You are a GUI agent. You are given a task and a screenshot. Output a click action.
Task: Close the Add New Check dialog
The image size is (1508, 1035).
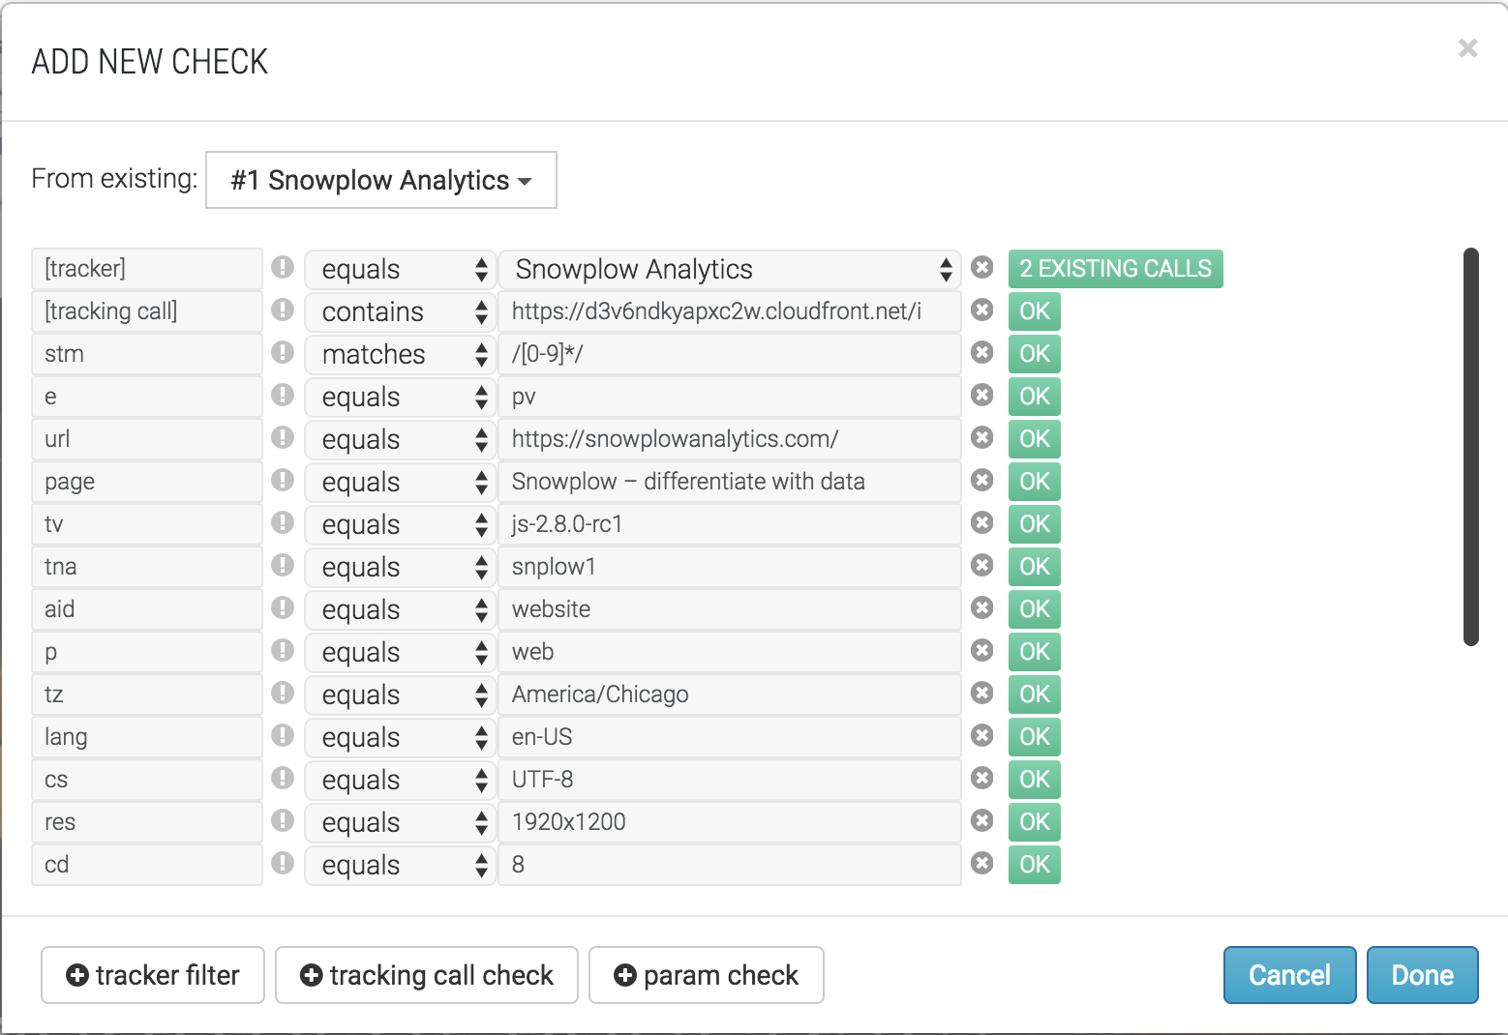pos(1467,48)
